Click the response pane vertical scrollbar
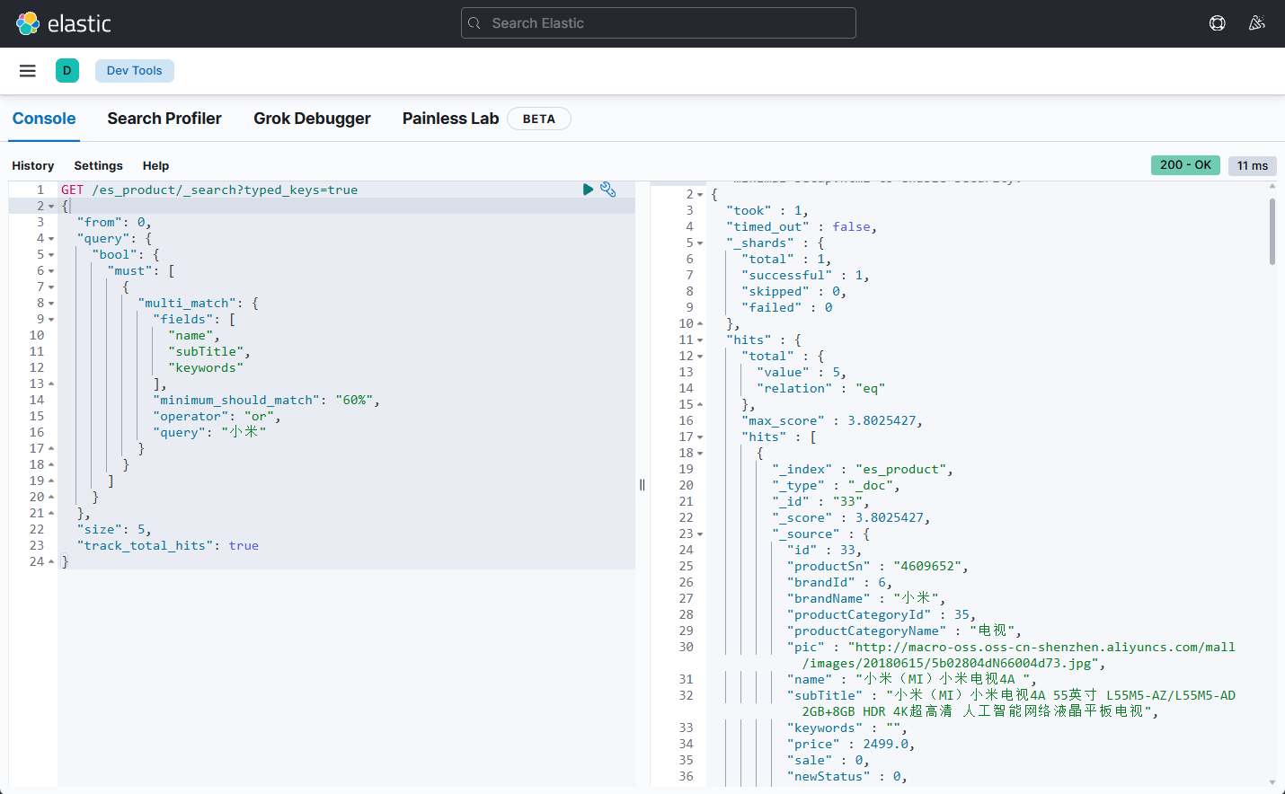 (x=1272, y=232)
